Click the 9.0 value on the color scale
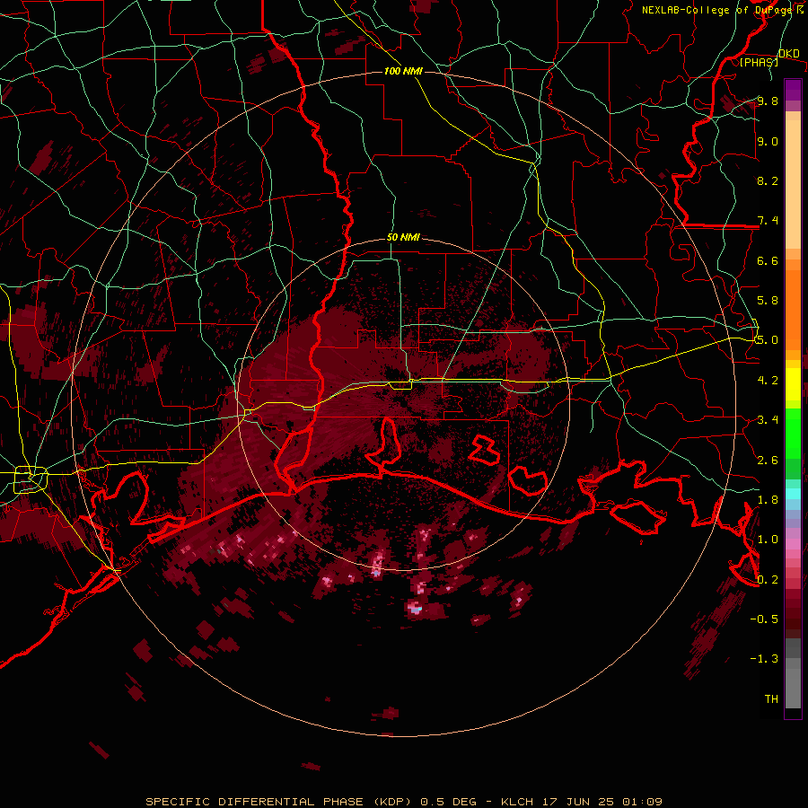This screenshot has width=808, height=808. 768,141
